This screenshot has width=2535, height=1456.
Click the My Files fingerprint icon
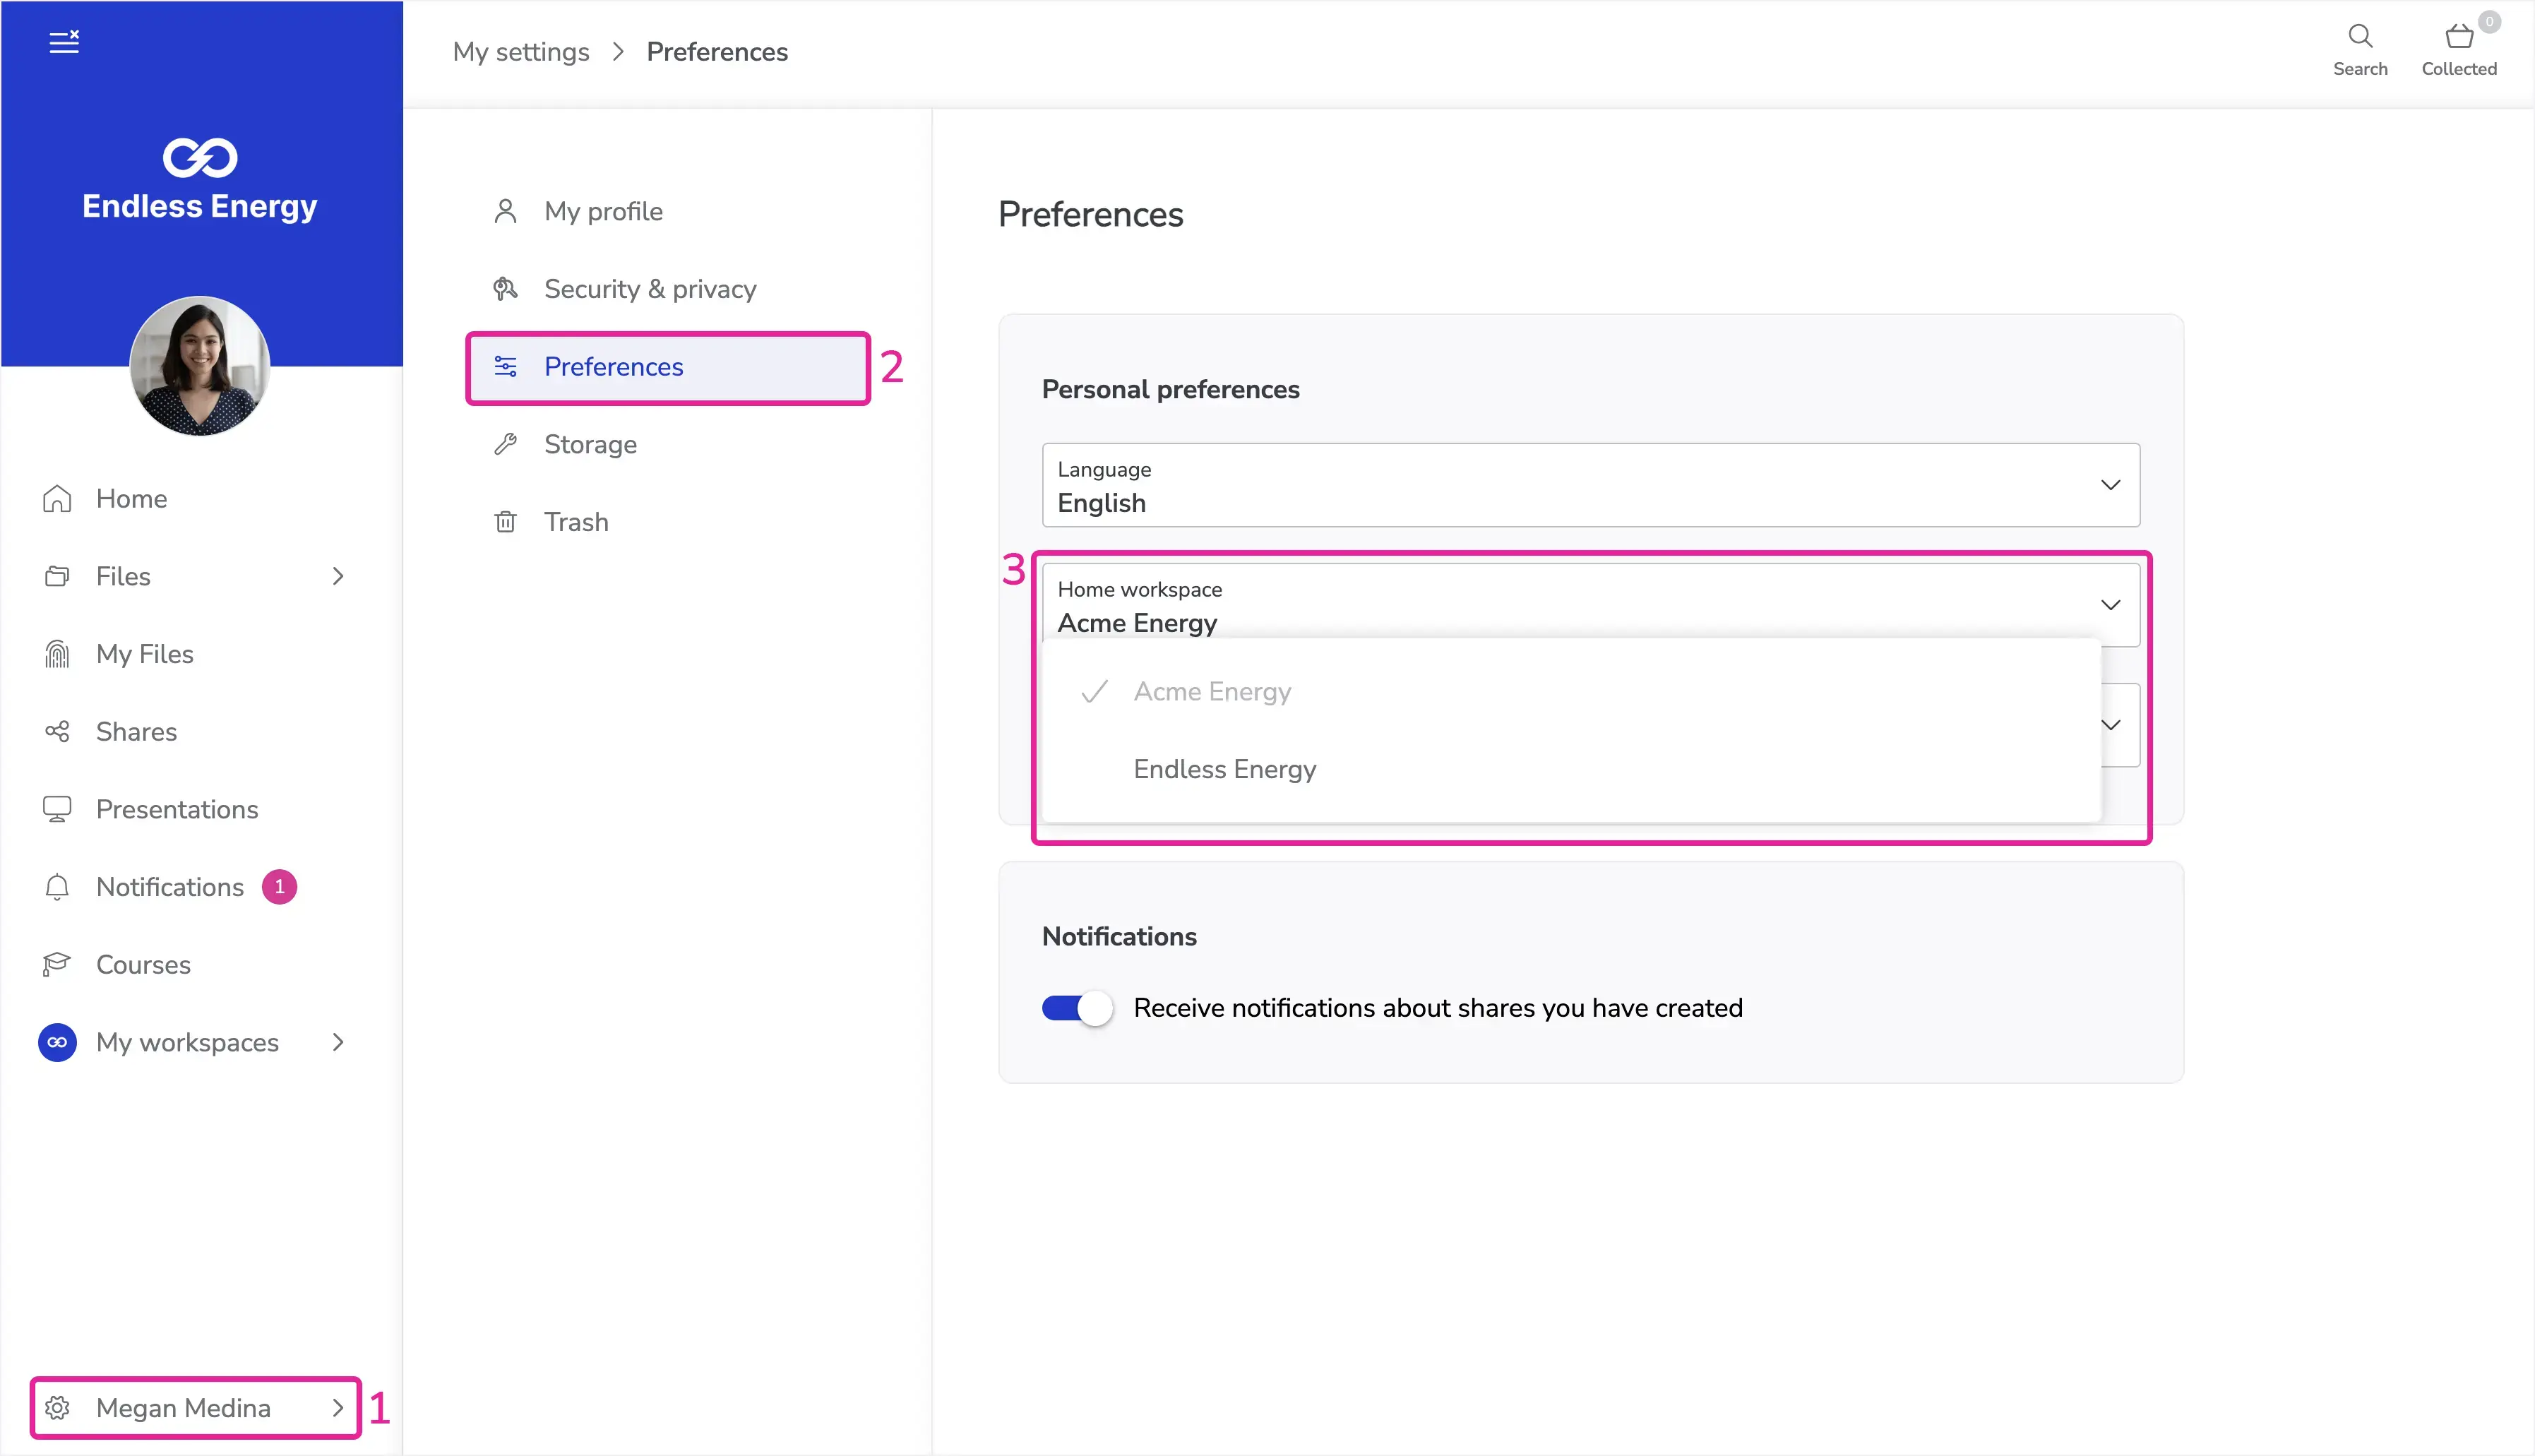pyautogui.click(x=57, y=654)
